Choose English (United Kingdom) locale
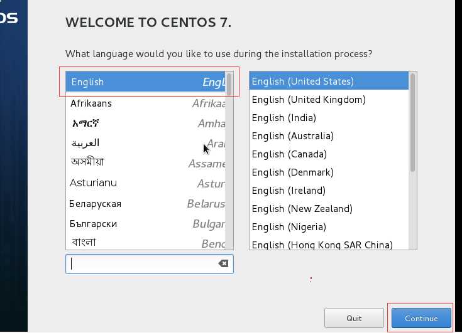This screenshot has width=462, height=333. [329, 100]
